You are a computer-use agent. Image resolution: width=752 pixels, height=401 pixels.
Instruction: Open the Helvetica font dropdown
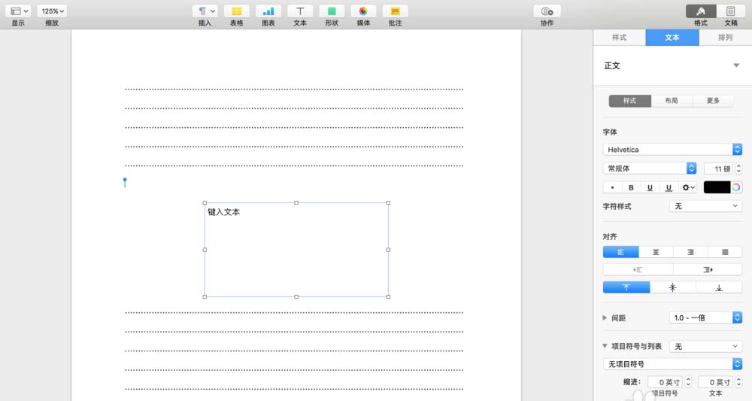(672, 150)
